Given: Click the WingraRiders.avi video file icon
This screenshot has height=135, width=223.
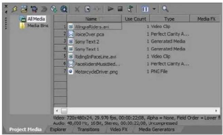Looking at the screenshot, I should click(x=71, y=27).
